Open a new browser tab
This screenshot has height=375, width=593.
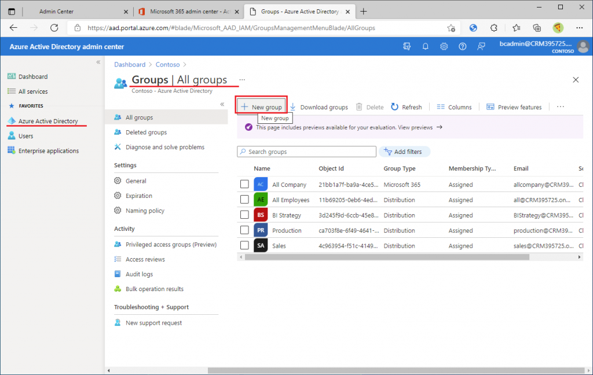[364, 12]
